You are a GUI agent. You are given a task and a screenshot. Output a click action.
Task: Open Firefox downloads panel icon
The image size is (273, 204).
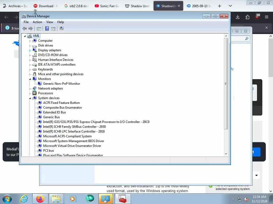pyautogui.click(x=238, y=17)
